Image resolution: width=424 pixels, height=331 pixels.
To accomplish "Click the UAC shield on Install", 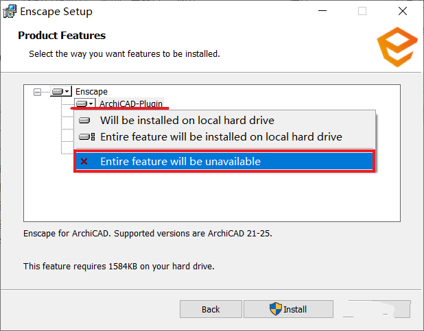I will click(x=276, y=309).
